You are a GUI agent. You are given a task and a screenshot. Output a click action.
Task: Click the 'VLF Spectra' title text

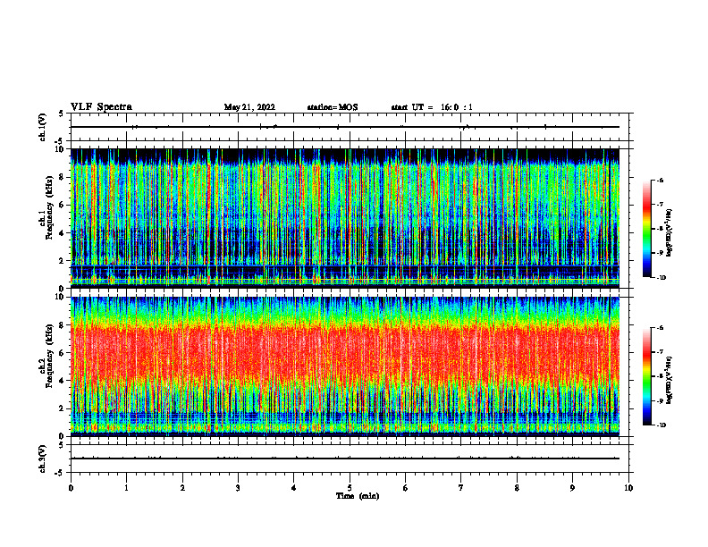click(101, 107)
